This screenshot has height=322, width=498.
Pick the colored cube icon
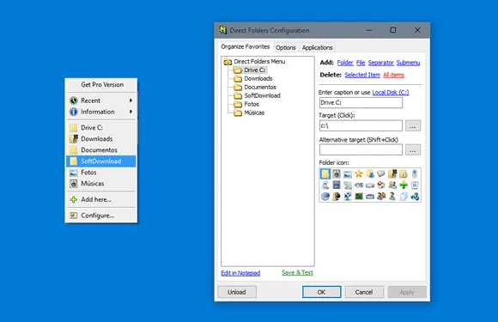[381, 185]
